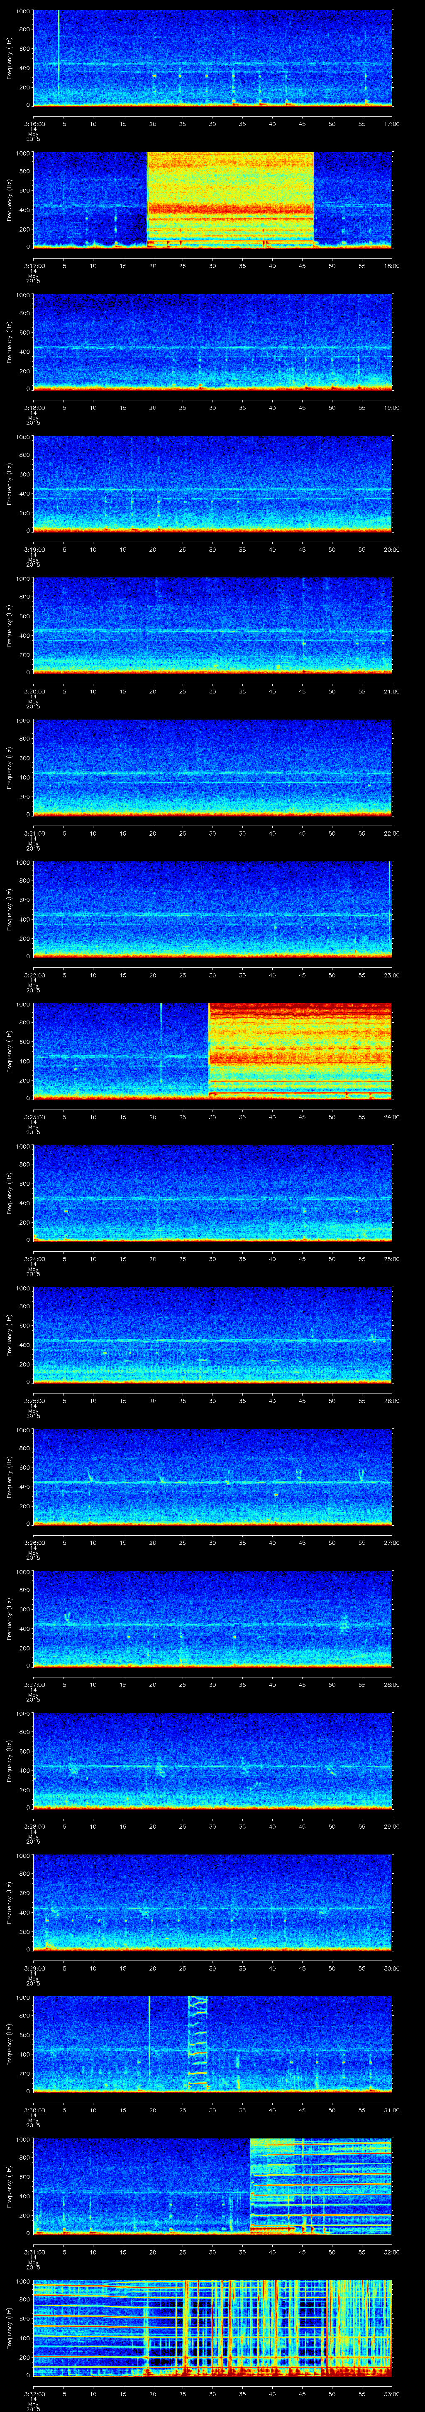
Task: Click the '20:00' end time label
Action: pos(391,549)
